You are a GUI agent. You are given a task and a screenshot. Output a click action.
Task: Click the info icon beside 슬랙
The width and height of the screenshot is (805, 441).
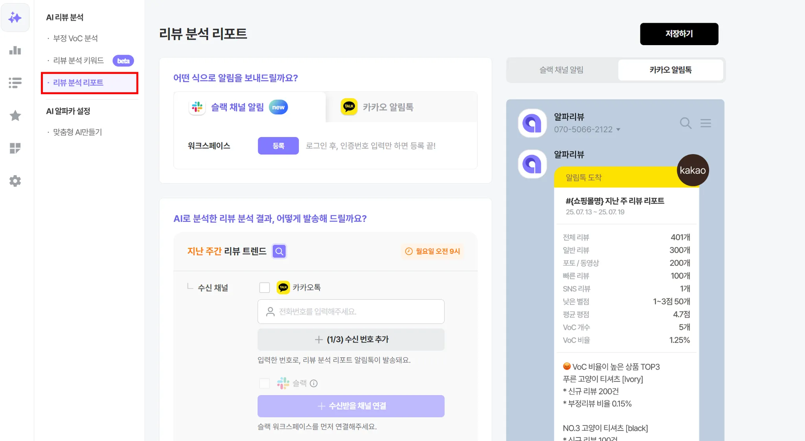tap(314, 383)
